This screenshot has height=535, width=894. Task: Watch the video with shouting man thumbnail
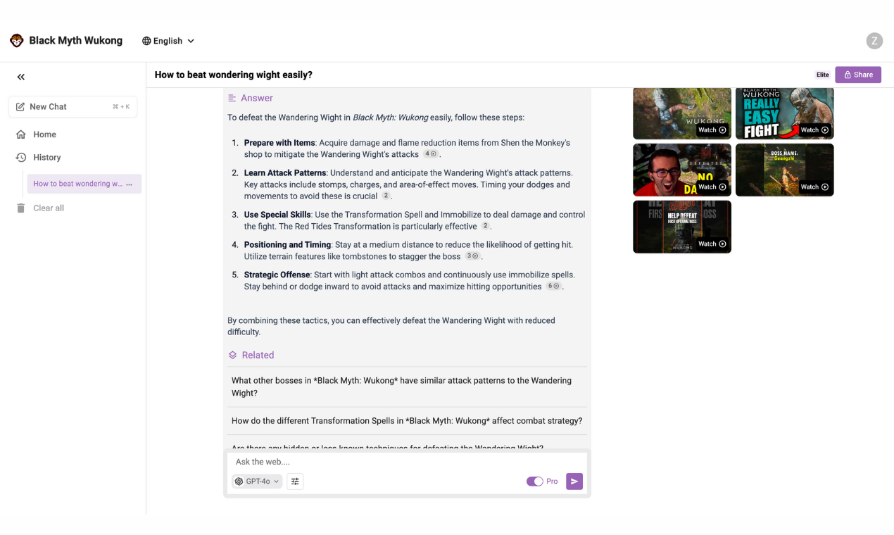click(682, 170)
